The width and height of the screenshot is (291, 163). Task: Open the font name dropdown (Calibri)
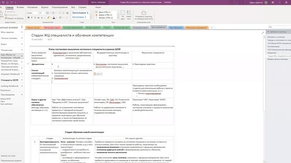(x=39, y=13)
